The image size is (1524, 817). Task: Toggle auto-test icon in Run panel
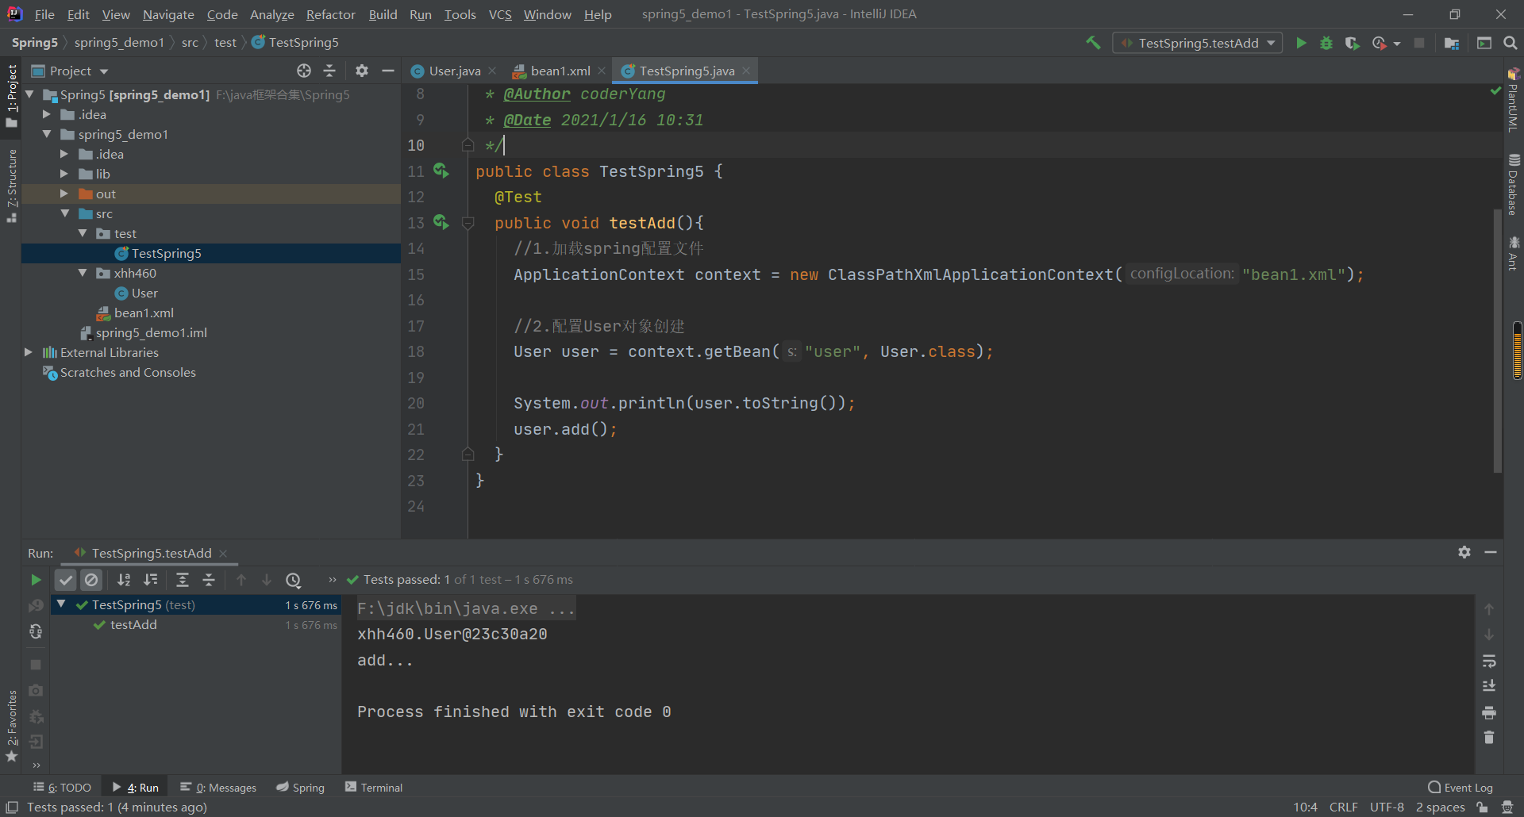click(x=36, y=631)
